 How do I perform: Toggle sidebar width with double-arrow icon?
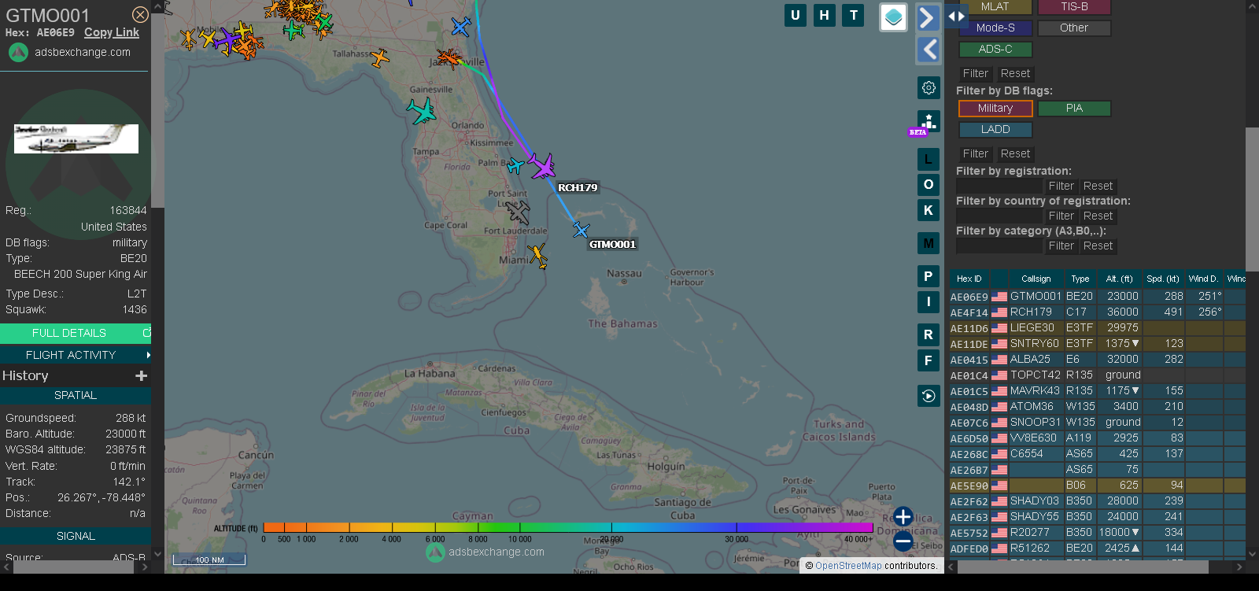point(956,16)
